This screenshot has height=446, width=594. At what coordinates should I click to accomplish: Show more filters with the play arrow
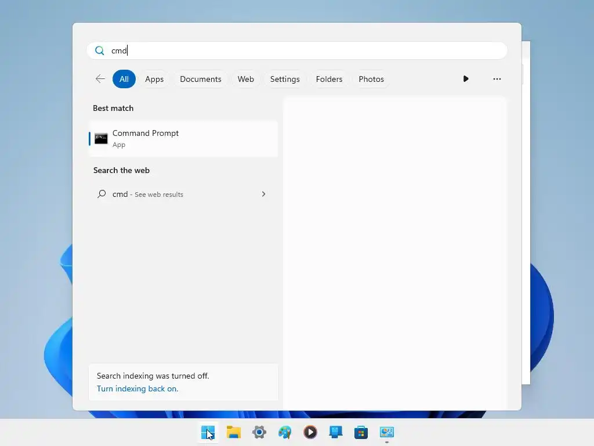click(x=466, y=79)
